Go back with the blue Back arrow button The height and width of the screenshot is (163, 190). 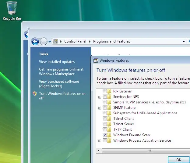click(35, 41)
